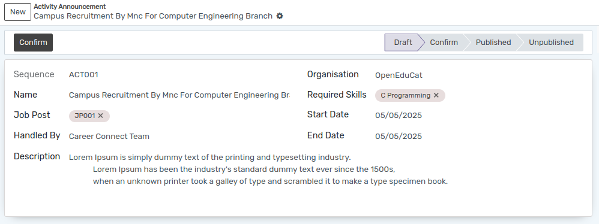Remove the JP001 job post tag
The image size is (599, 224).
point(100,116)
